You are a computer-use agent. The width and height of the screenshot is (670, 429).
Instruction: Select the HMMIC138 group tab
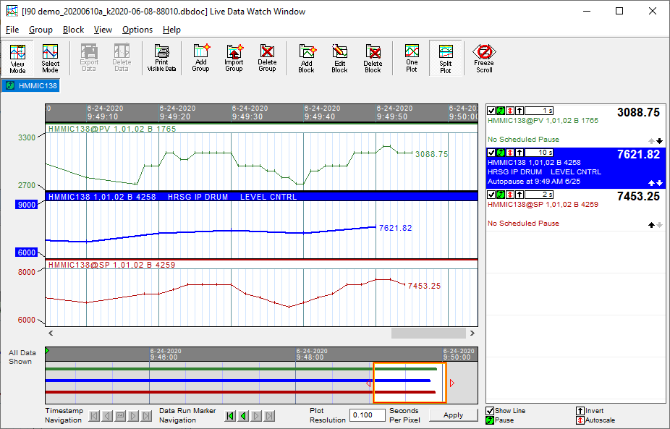pyautogui.click(x=31, y=85)
